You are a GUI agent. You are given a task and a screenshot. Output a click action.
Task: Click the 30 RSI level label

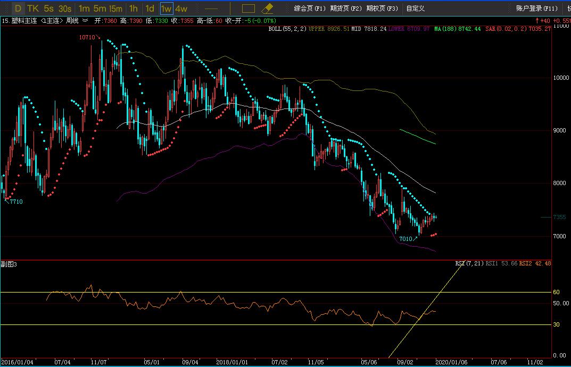tap(557, 324)
